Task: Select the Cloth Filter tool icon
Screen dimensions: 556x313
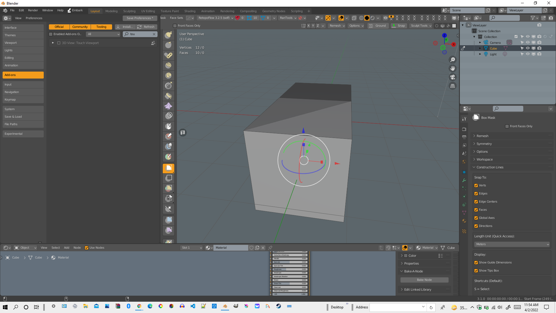Action: pos(169,230)
